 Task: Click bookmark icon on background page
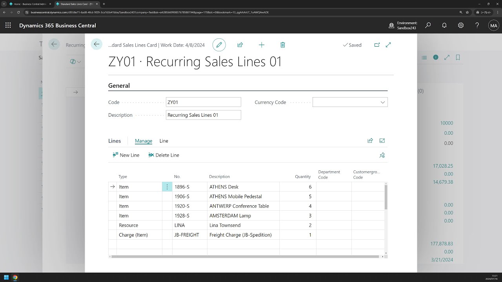coord(458,57)
